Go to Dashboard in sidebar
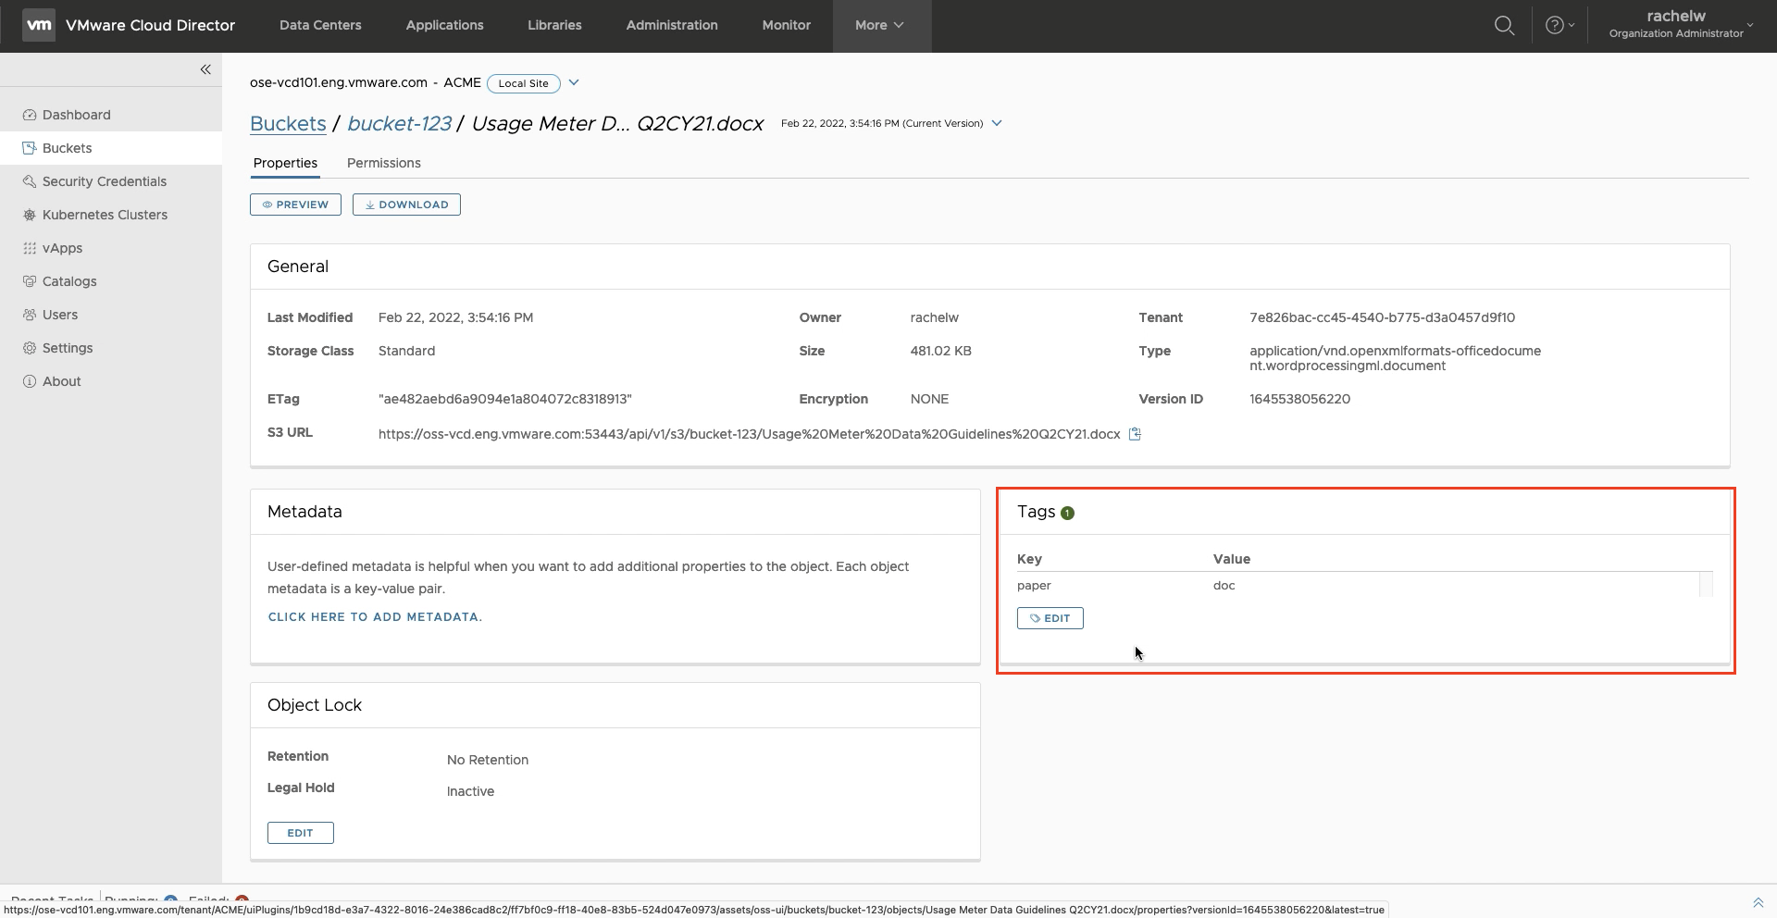 [76, 115]
